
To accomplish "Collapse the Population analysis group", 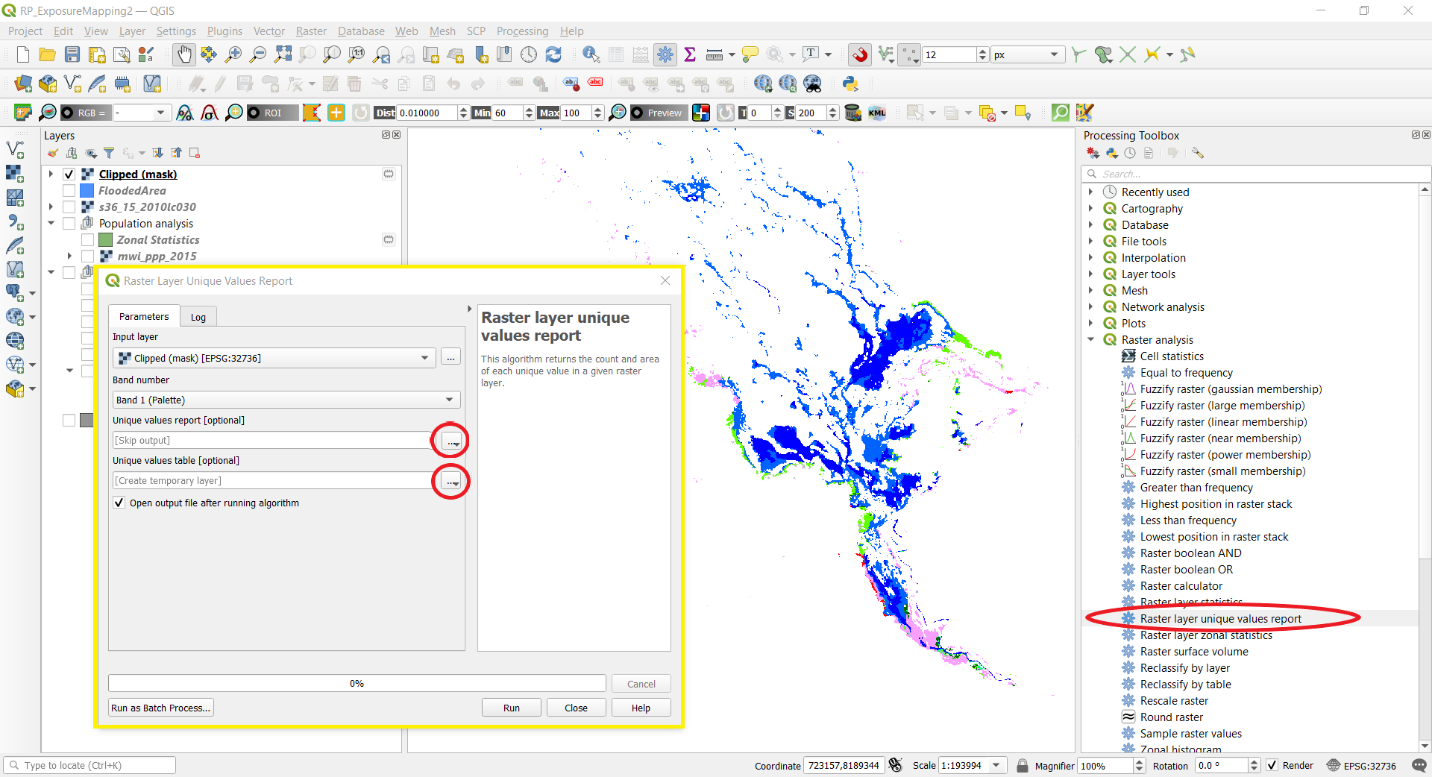I will (51, 223).
